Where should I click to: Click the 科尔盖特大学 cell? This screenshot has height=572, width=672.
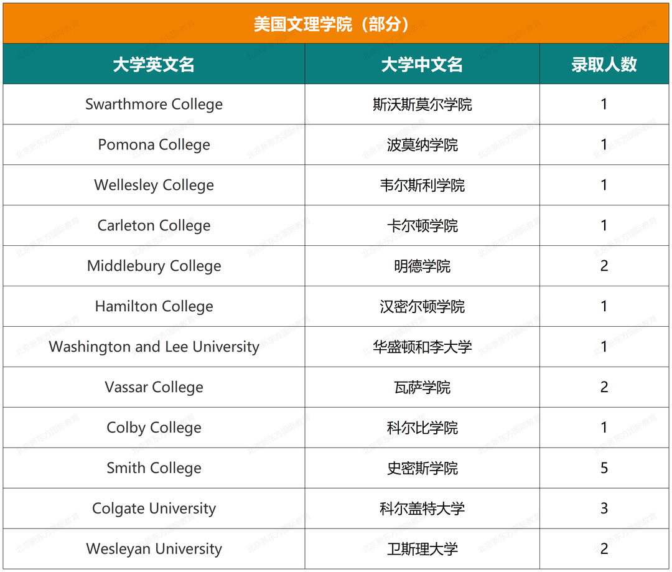pyautogui.click(x=422, y=508)
